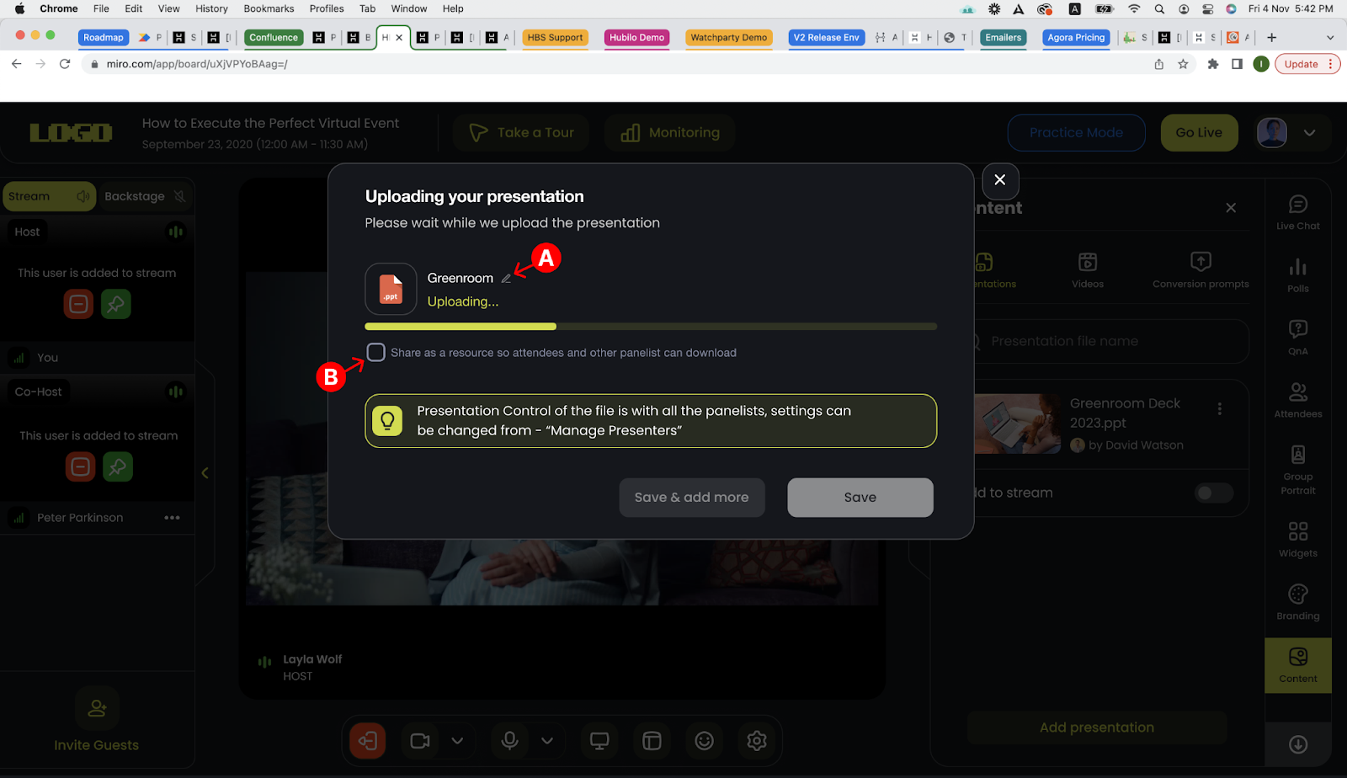This screenshot has width=1347, height=778.
Task: Open options menu for Greenroom Deck 2023.ppt
Action: point(1219,408)
